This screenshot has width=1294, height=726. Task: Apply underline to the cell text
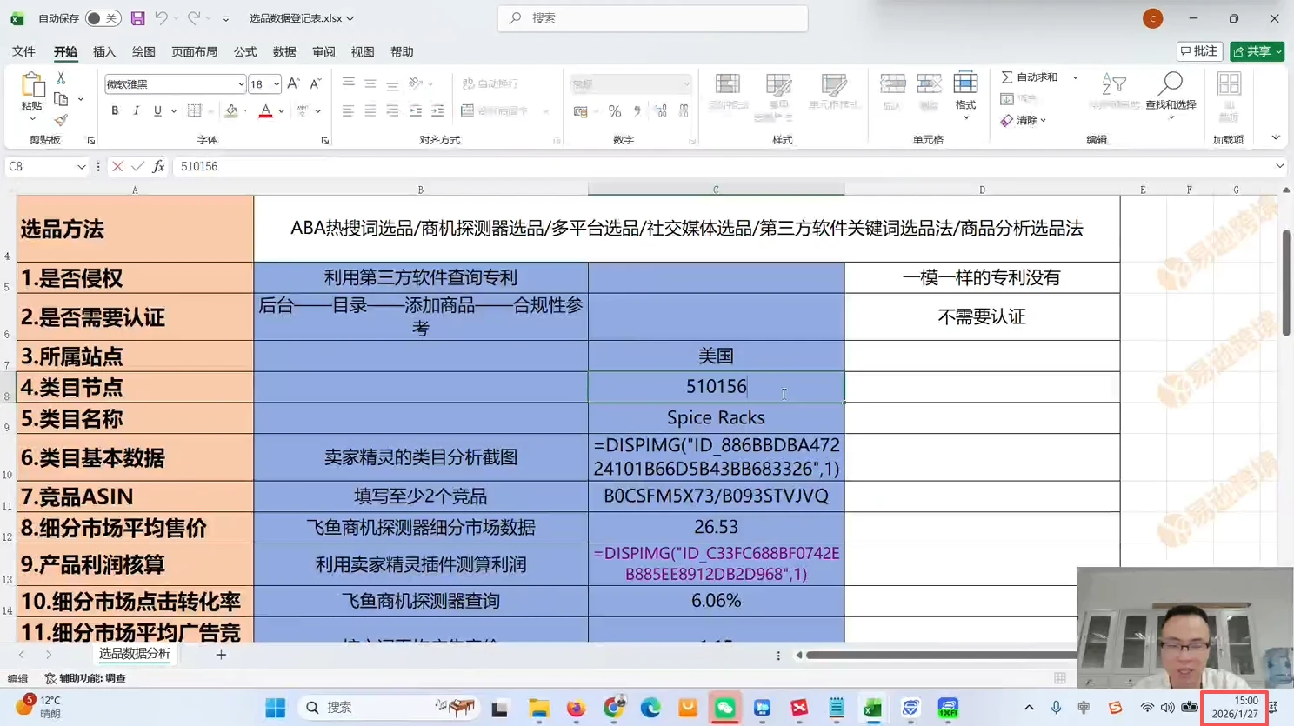[x=157, y=110]
